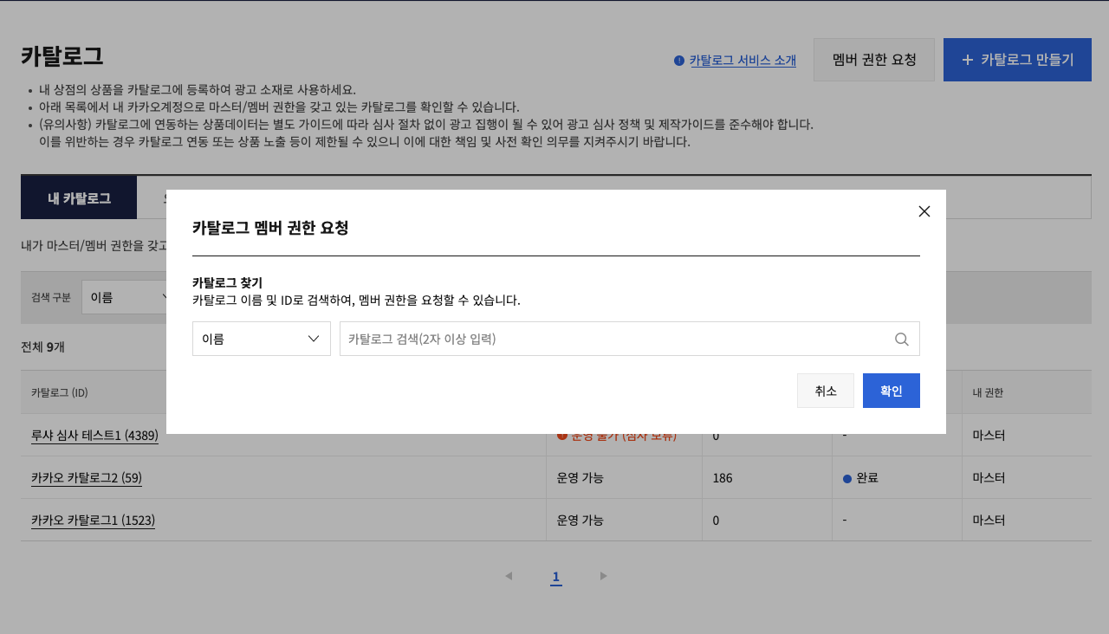Go to previous page arrow
The width and height of the screenshot is (1109, 634).
pos(509,576)
